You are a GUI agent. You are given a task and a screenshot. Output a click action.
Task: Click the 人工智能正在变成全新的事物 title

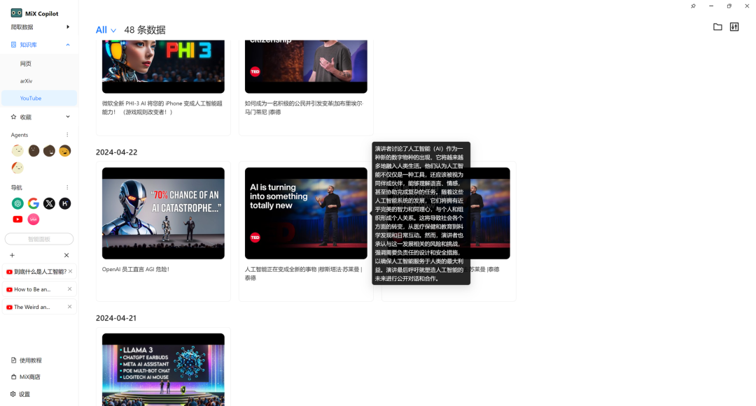pyautogui.click(x=303, y=274)
